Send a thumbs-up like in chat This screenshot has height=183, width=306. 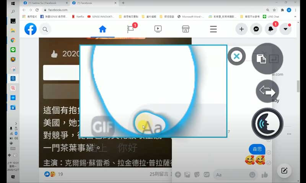pyautogui.click(x=264, y=175)
